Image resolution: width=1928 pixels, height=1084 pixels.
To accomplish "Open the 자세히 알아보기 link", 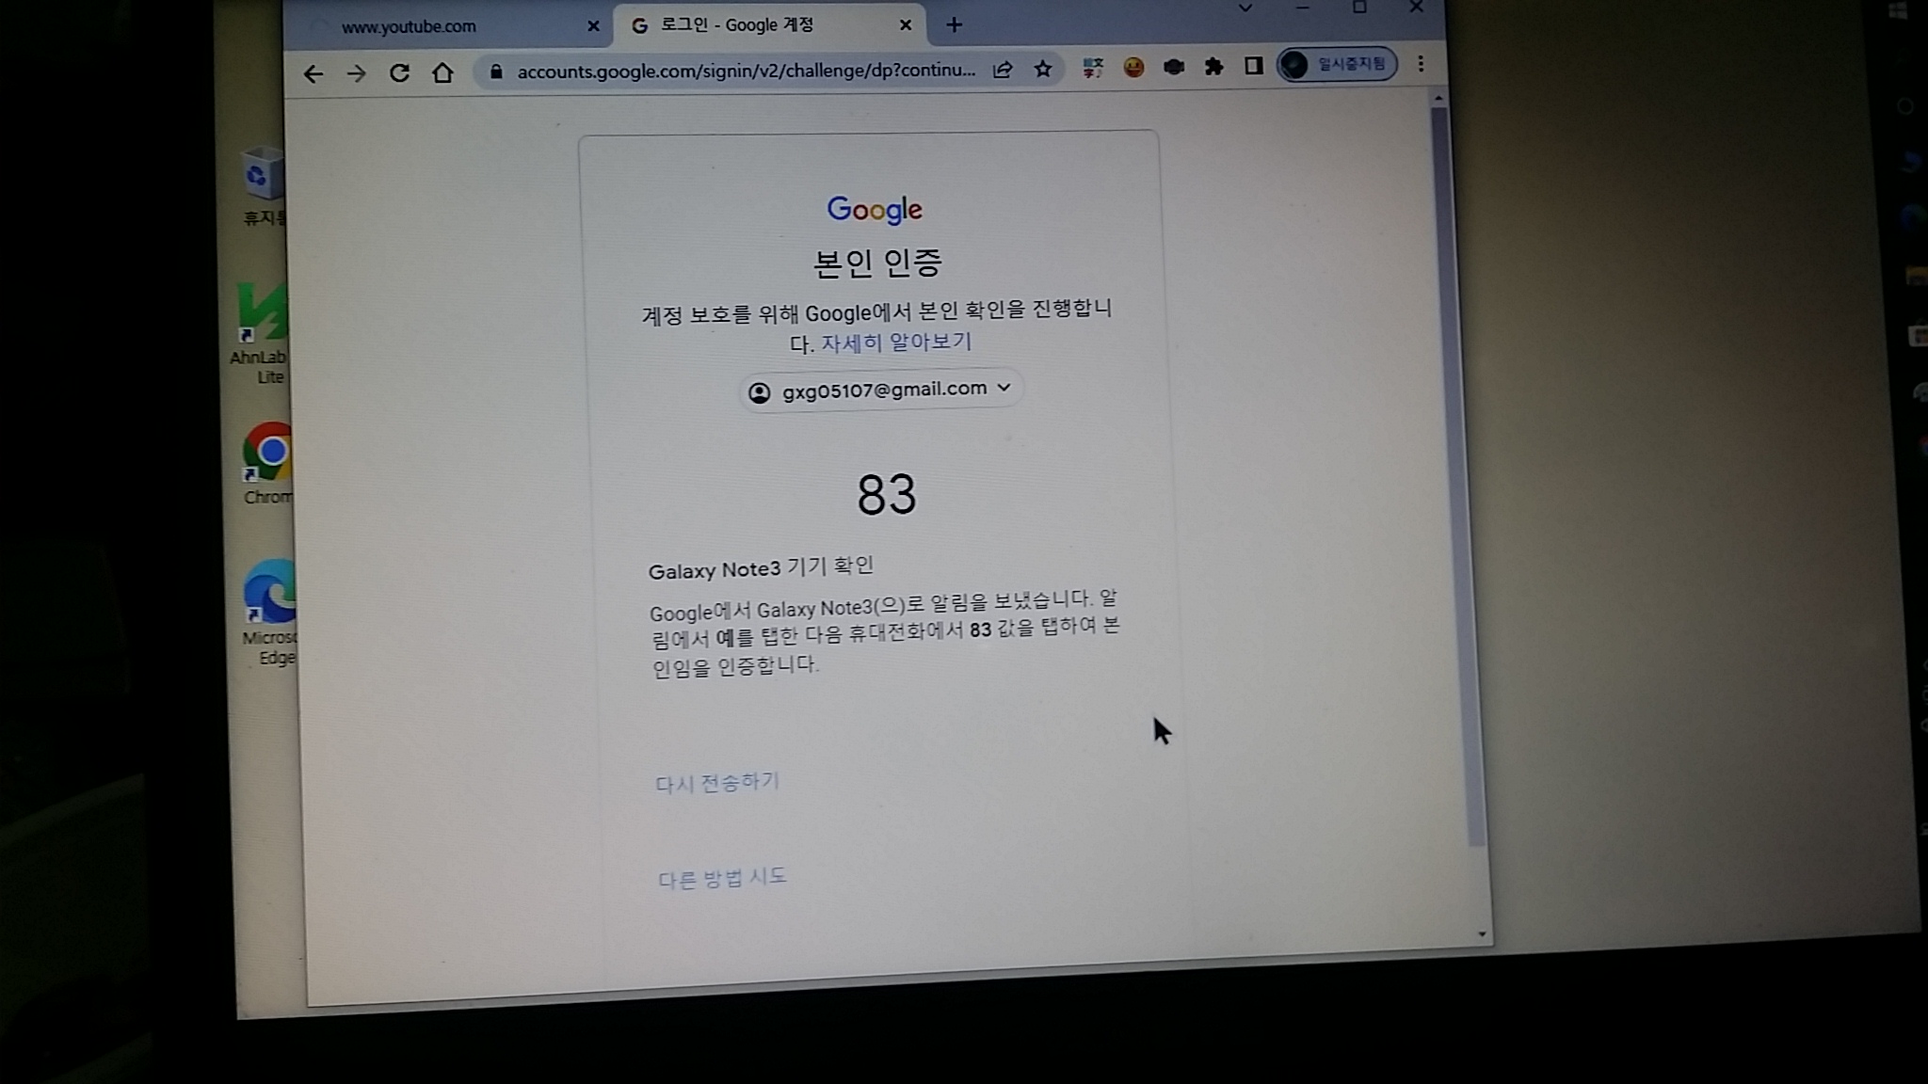I will coord(895,342).
